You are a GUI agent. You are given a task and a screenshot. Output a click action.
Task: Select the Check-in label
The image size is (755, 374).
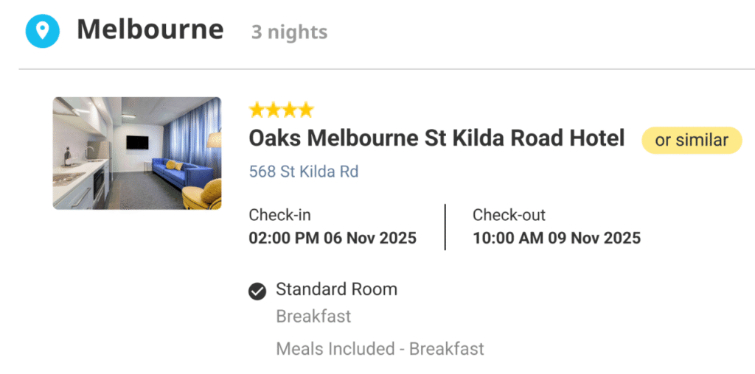(279, 215)
